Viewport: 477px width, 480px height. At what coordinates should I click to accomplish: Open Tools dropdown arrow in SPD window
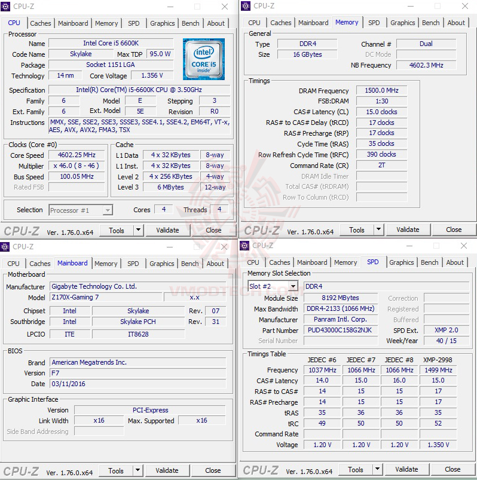click(x=378, y=469)
